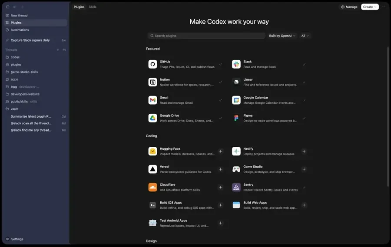
Task: Open the Slack plugin icon
Action: coord(236,64)
